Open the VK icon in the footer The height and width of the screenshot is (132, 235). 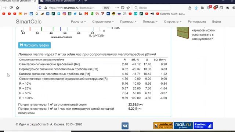tap(125, 125)
